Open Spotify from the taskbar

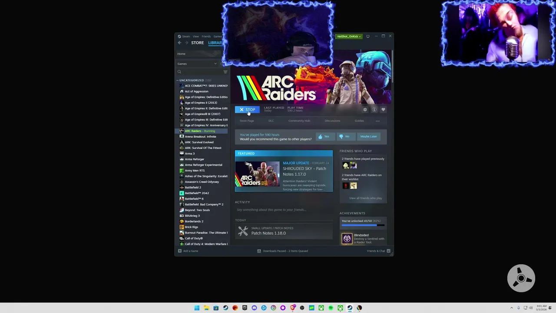(x=331, y=308)
